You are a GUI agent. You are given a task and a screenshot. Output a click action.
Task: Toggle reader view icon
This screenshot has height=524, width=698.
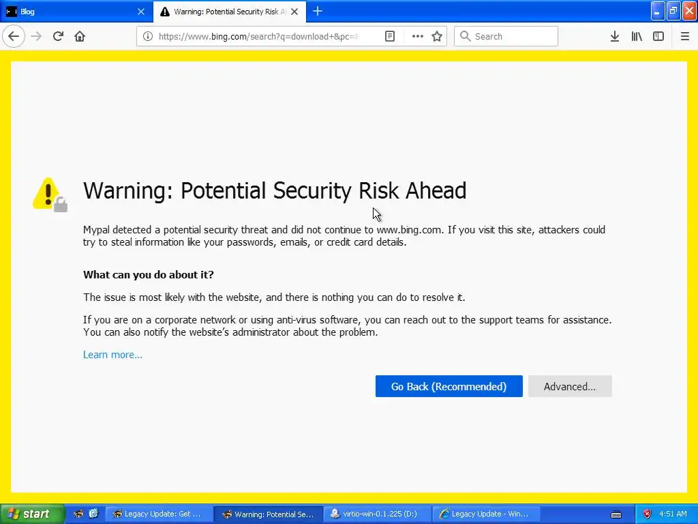click(389, 37)
